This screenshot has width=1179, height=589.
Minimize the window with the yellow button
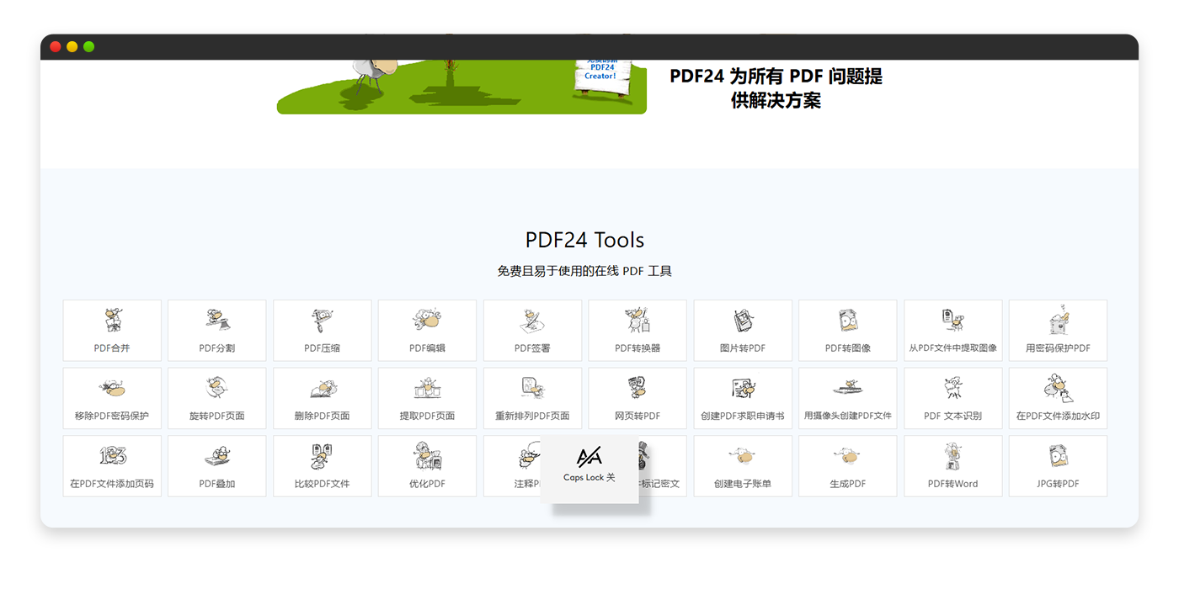[72, 47]
